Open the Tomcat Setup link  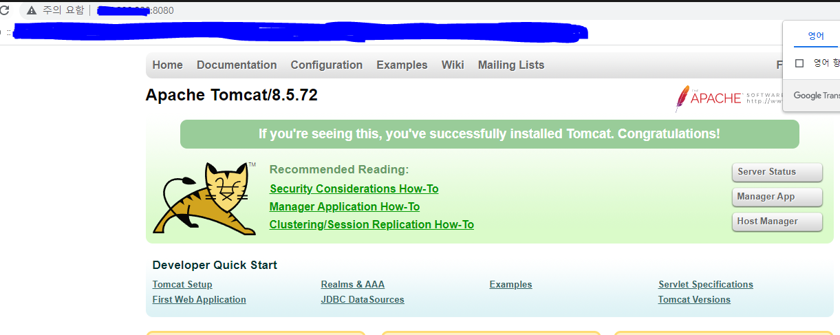[182, 285]
